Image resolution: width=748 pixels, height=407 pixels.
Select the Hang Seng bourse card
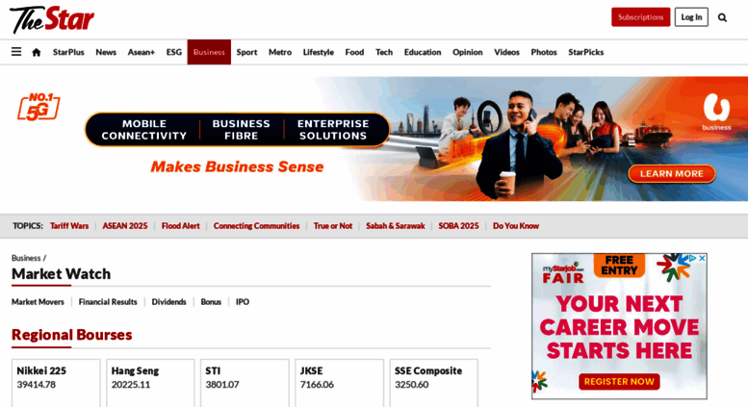(x=150, y=383)
